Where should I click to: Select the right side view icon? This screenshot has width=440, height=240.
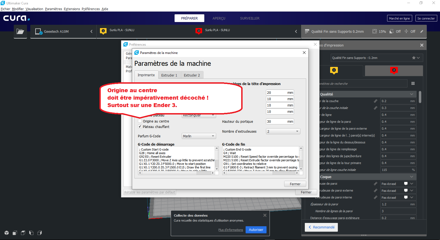click(x=40, y=233)
